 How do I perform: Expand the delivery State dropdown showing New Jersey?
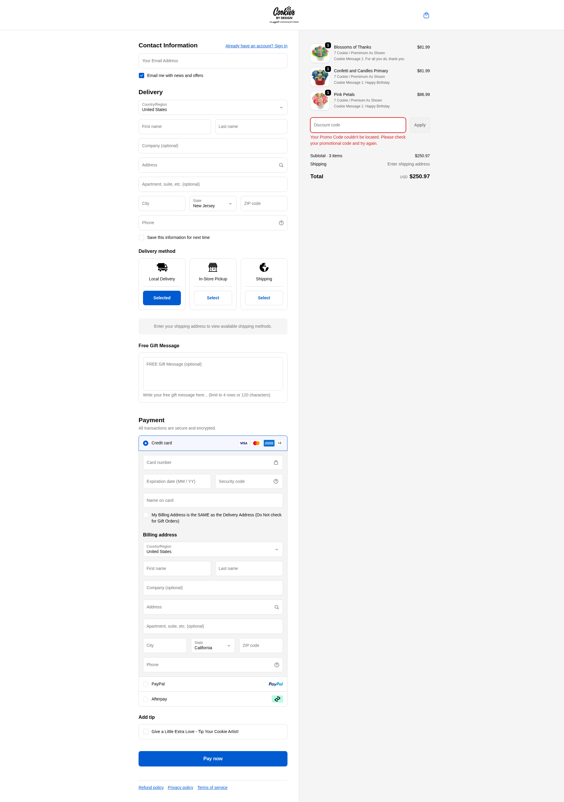[213, 203]
